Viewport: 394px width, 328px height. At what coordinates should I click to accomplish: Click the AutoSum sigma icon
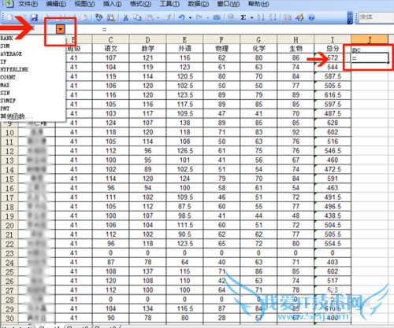[x=243, y=17]
